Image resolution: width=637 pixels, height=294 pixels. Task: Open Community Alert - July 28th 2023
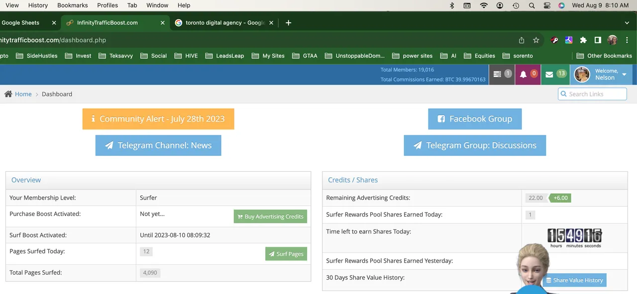click(x=158, y=119)
